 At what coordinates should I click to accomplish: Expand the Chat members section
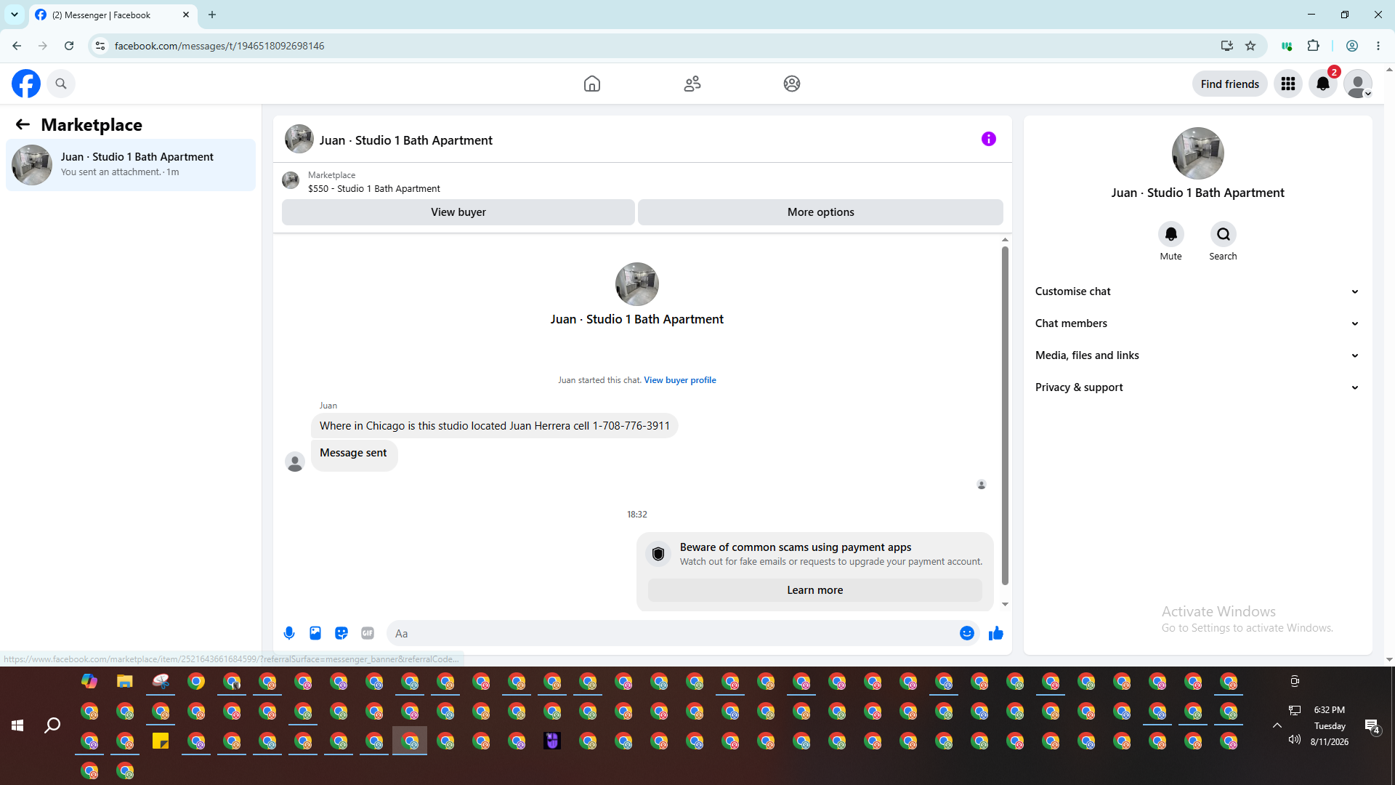coord(1197,323)
